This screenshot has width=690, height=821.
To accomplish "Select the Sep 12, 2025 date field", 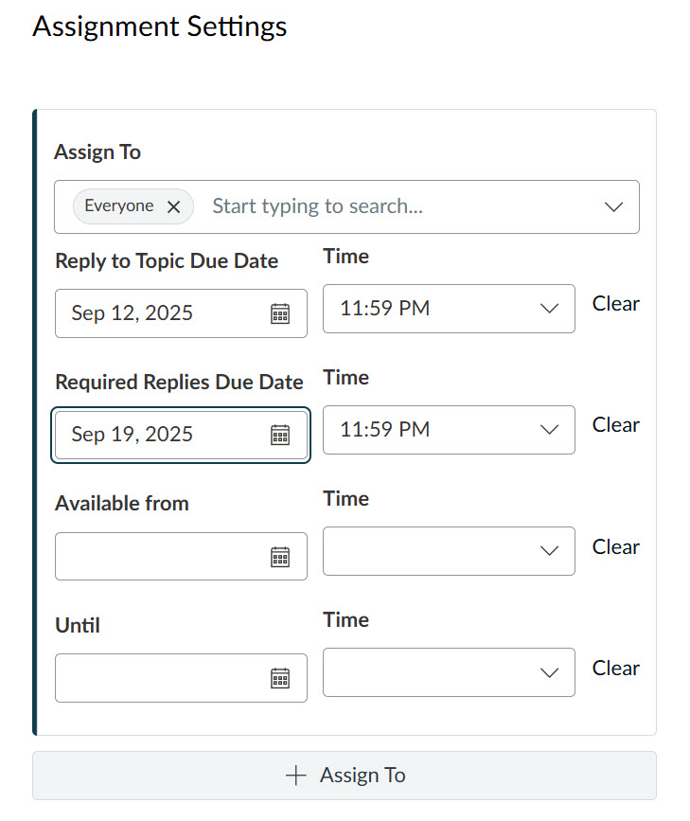I will click(151, 312).
